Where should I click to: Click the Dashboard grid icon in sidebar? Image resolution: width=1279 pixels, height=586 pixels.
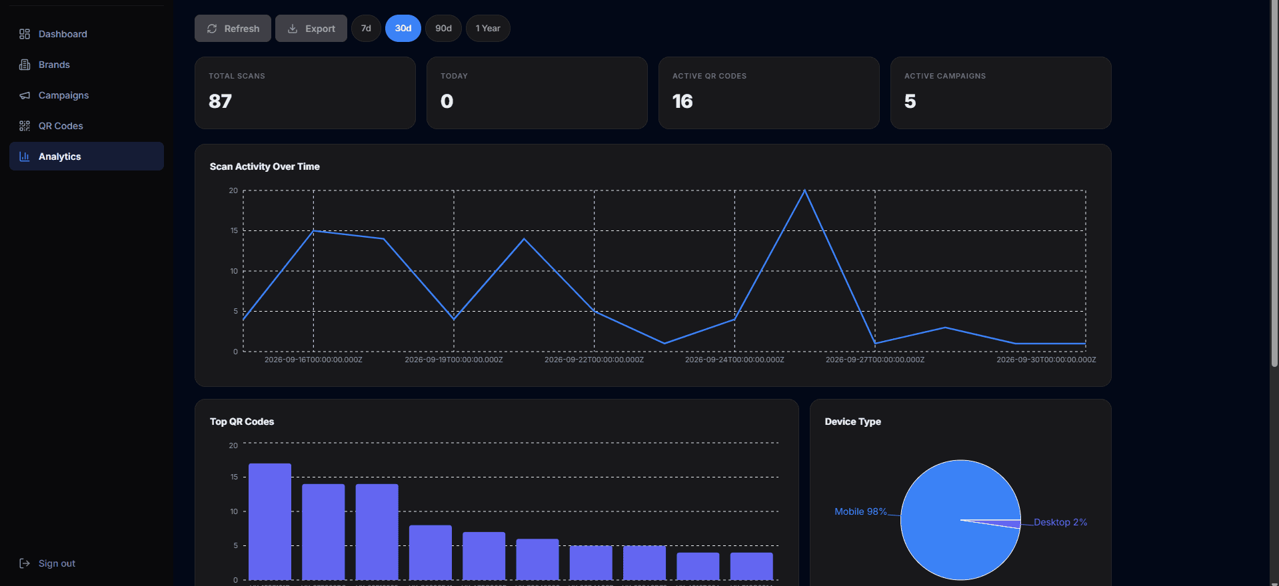(25, 34)
